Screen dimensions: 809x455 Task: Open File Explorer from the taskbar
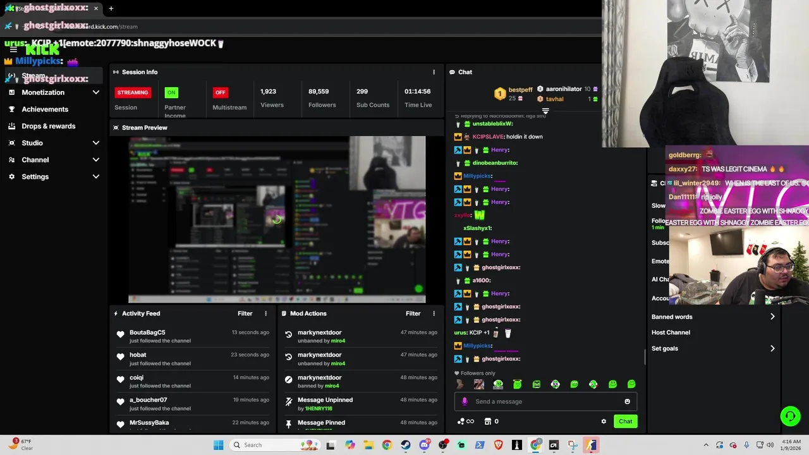(368, 445)
